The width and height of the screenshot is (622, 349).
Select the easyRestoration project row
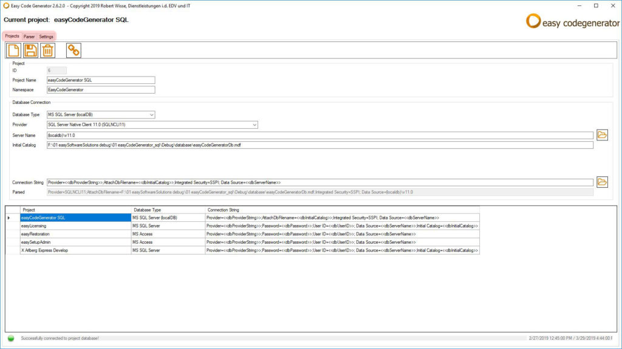tap(75, 234)
